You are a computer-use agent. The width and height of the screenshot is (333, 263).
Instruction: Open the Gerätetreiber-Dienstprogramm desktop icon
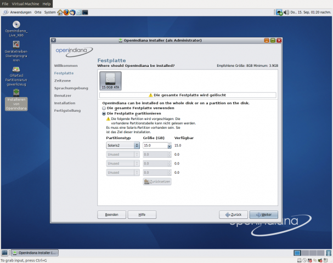[16, 44]
